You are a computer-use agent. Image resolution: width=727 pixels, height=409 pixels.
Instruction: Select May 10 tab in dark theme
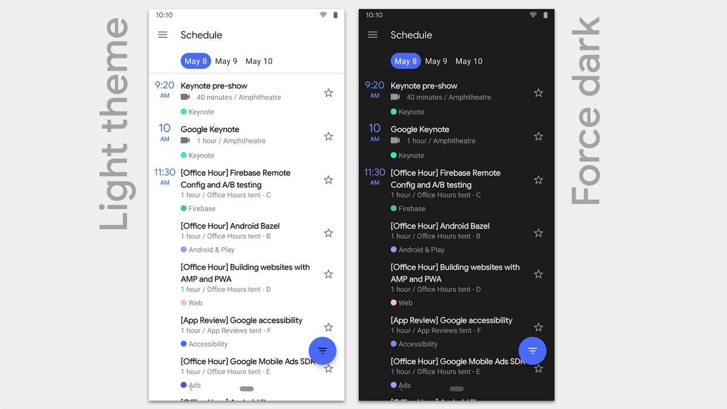tap(469, 61)
